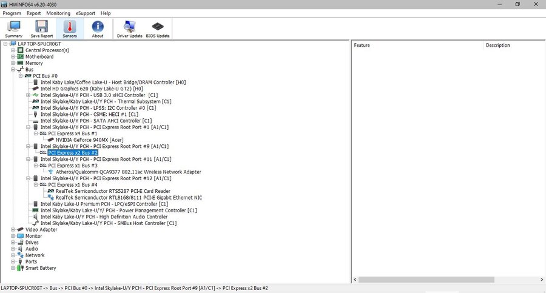The width and height of the screenshot is (546, 293).
Task: Expand the Motherboard node
Action: click(x=13, y=56)
